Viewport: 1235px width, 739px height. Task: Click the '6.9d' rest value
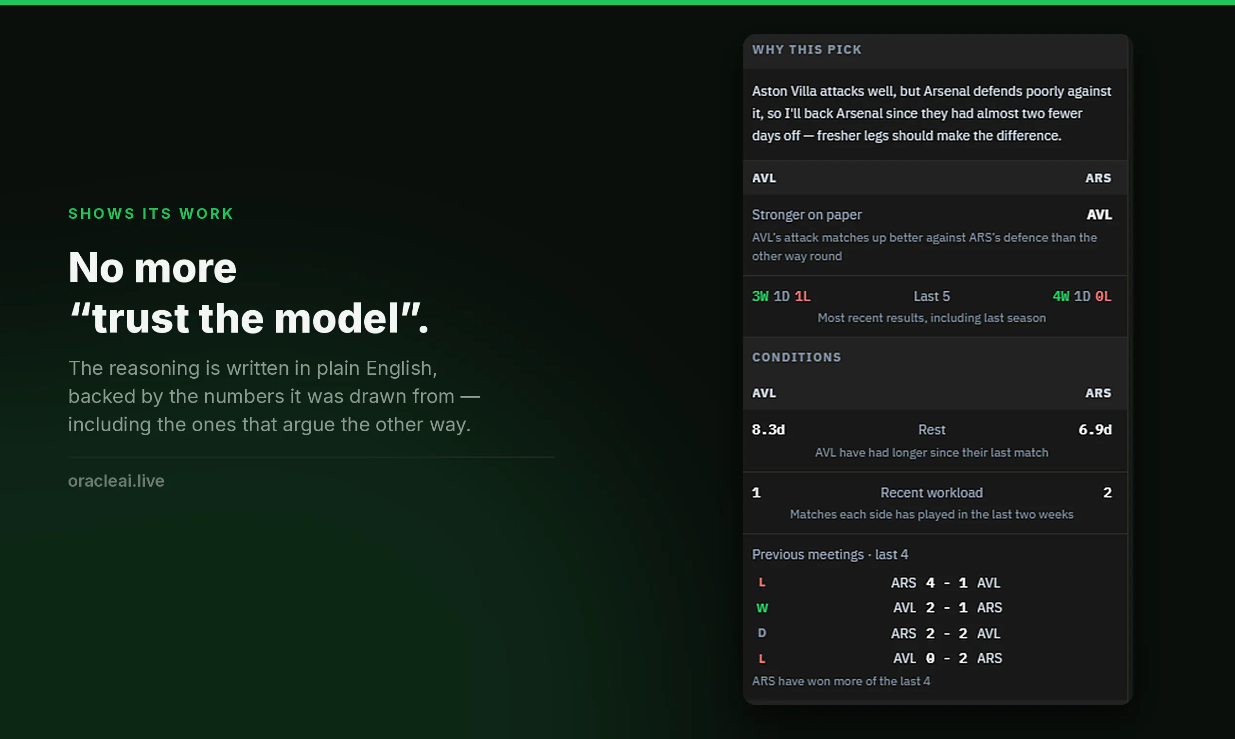[x=1094, y=429]
